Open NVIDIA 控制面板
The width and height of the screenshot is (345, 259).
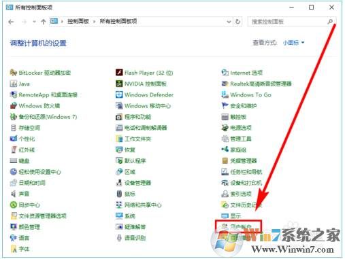click(x=141, y=84)
